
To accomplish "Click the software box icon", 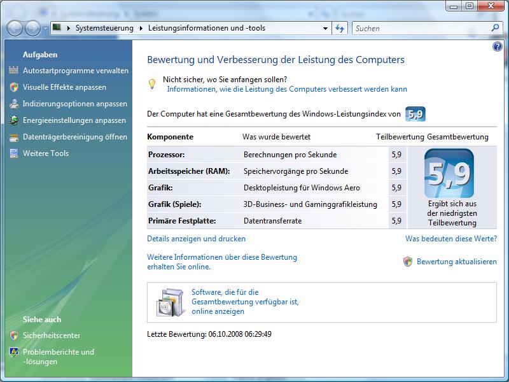I will 170,302.
